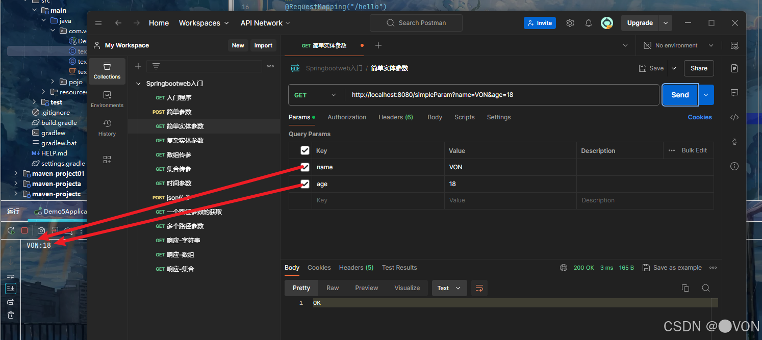
Task: Click the Share button
Action: pyautogui.click(x=699, y=68)
